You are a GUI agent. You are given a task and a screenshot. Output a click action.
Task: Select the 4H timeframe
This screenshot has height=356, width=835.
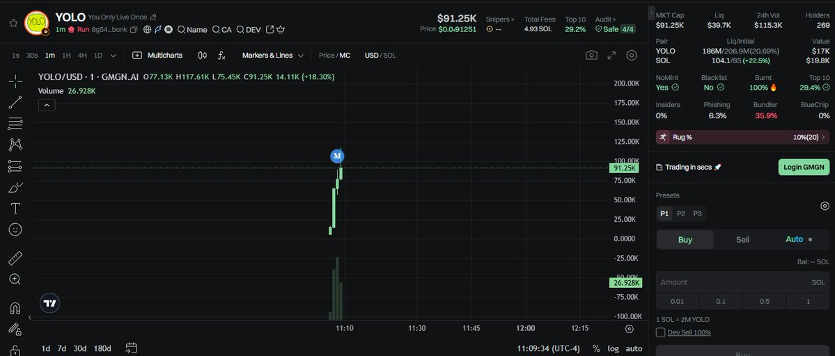(x=82, y=55)
